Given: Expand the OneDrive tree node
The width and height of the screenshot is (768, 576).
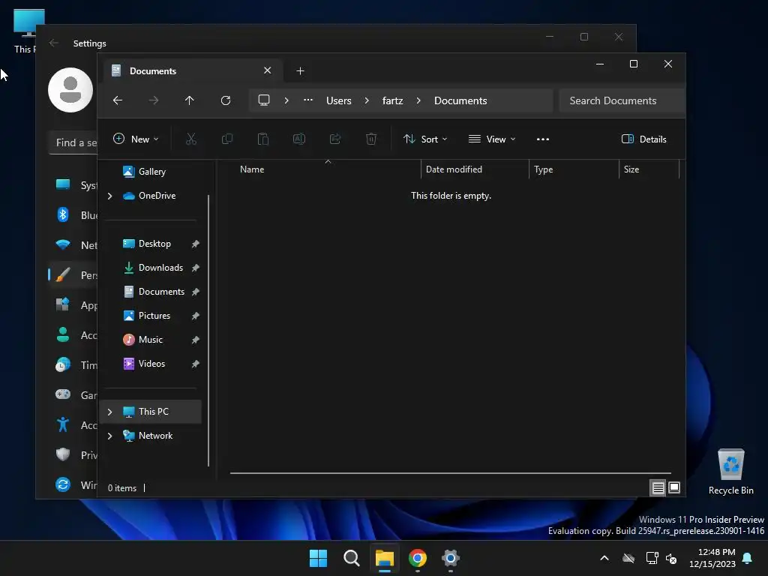Looking at the screenshot, I should (109, 196).
